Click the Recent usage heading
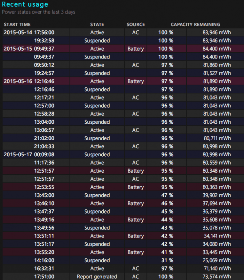The image size is (244, 280). [25, 4]
